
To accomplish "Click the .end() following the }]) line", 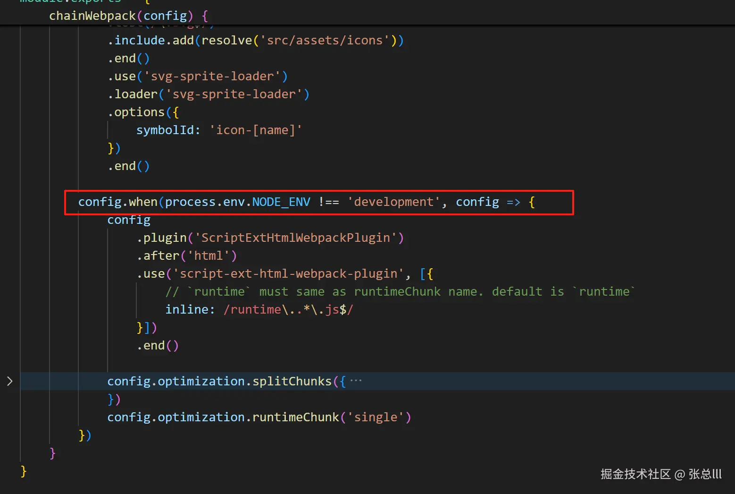I will 158,345.
